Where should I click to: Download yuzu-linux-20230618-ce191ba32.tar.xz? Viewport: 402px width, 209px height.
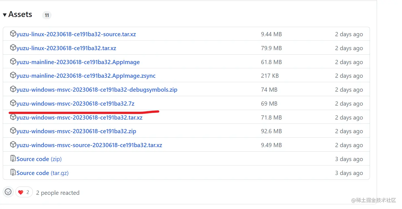[66, 48]
